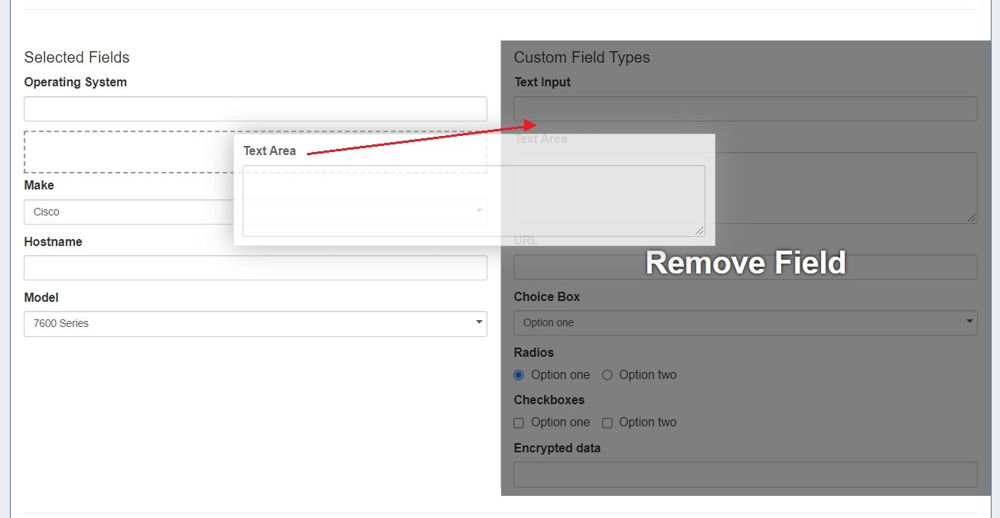Click the Encrypted data field
1000x518 pixels.
point(745,474)
